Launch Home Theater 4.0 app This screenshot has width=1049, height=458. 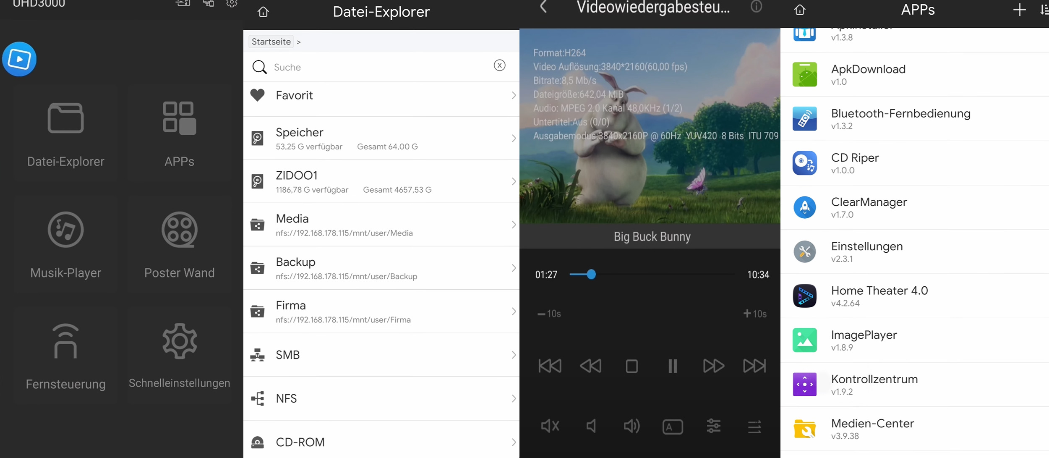(915, 296)
